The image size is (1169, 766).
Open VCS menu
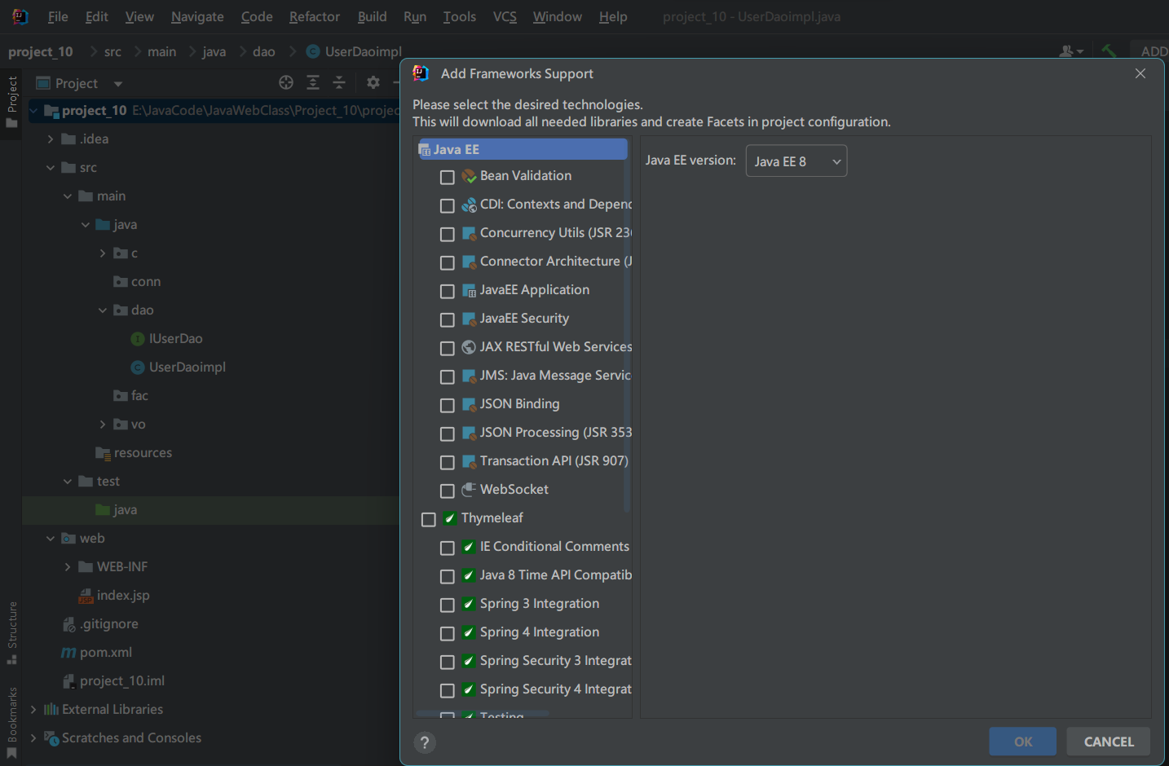(505, 16)
